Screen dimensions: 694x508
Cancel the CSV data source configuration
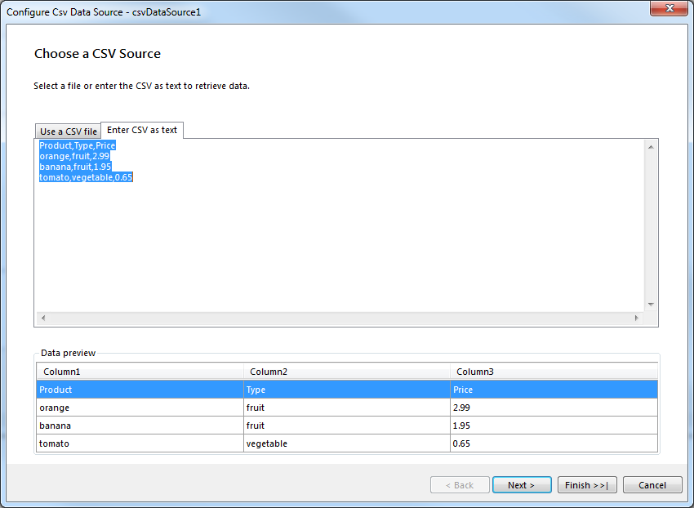(652, 484)
